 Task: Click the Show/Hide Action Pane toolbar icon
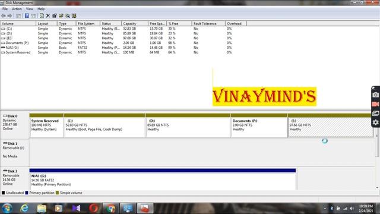33,16
